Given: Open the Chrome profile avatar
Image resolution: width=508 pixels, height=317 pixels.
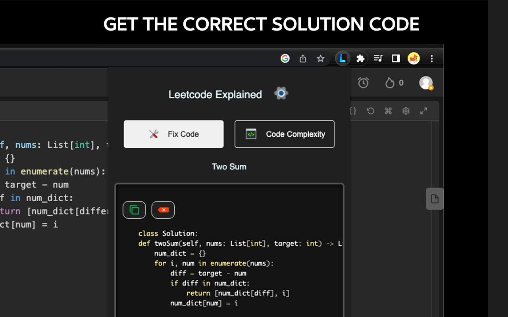Looking at the screenshot, I should click(x=414, y=59).
